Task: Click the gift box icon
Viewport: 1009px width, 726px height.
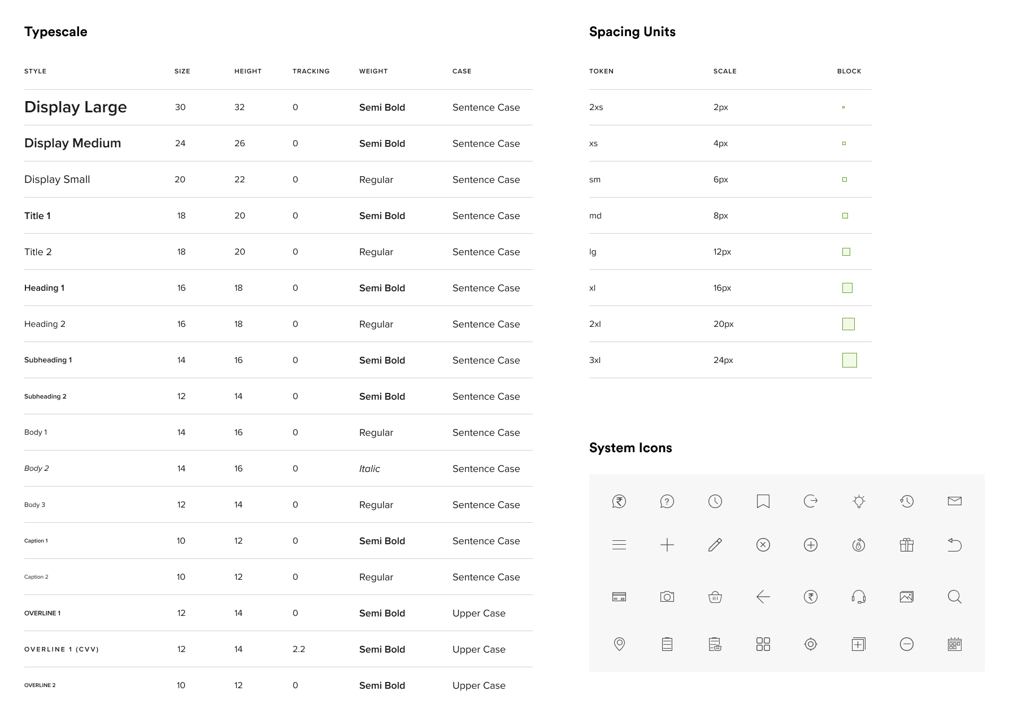Action: [x=907, y=545]
